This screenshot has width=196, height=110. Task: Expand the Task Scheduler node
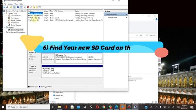pyautogui.click(x=7, y=16)
